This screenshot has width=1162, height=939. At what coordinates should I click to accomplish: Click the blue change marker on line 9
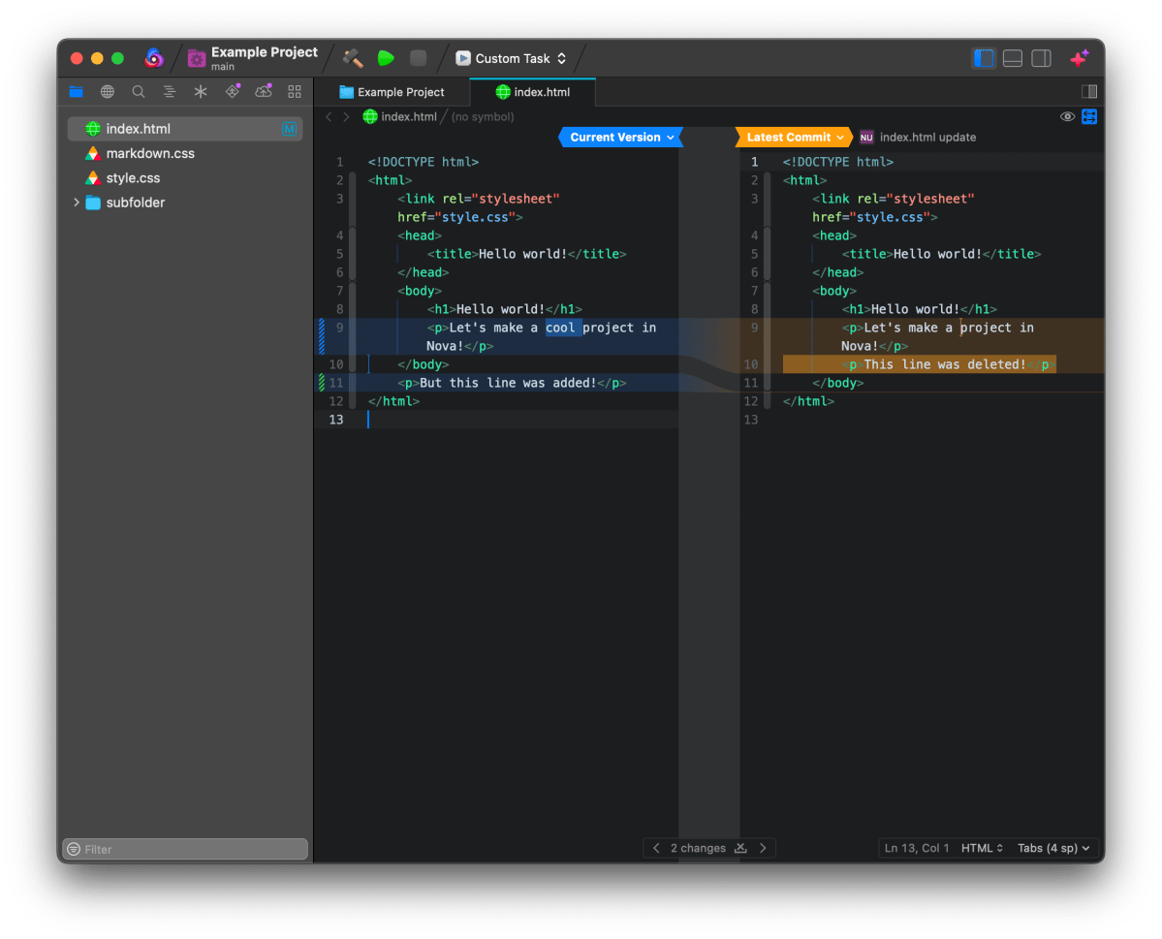322,336
